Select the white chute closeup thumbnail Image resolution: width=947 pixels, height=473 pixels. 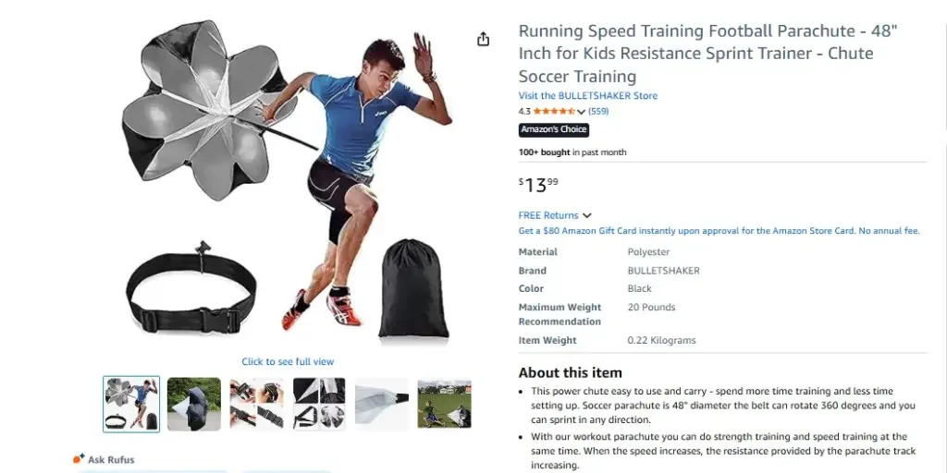(x=382, y=404)
